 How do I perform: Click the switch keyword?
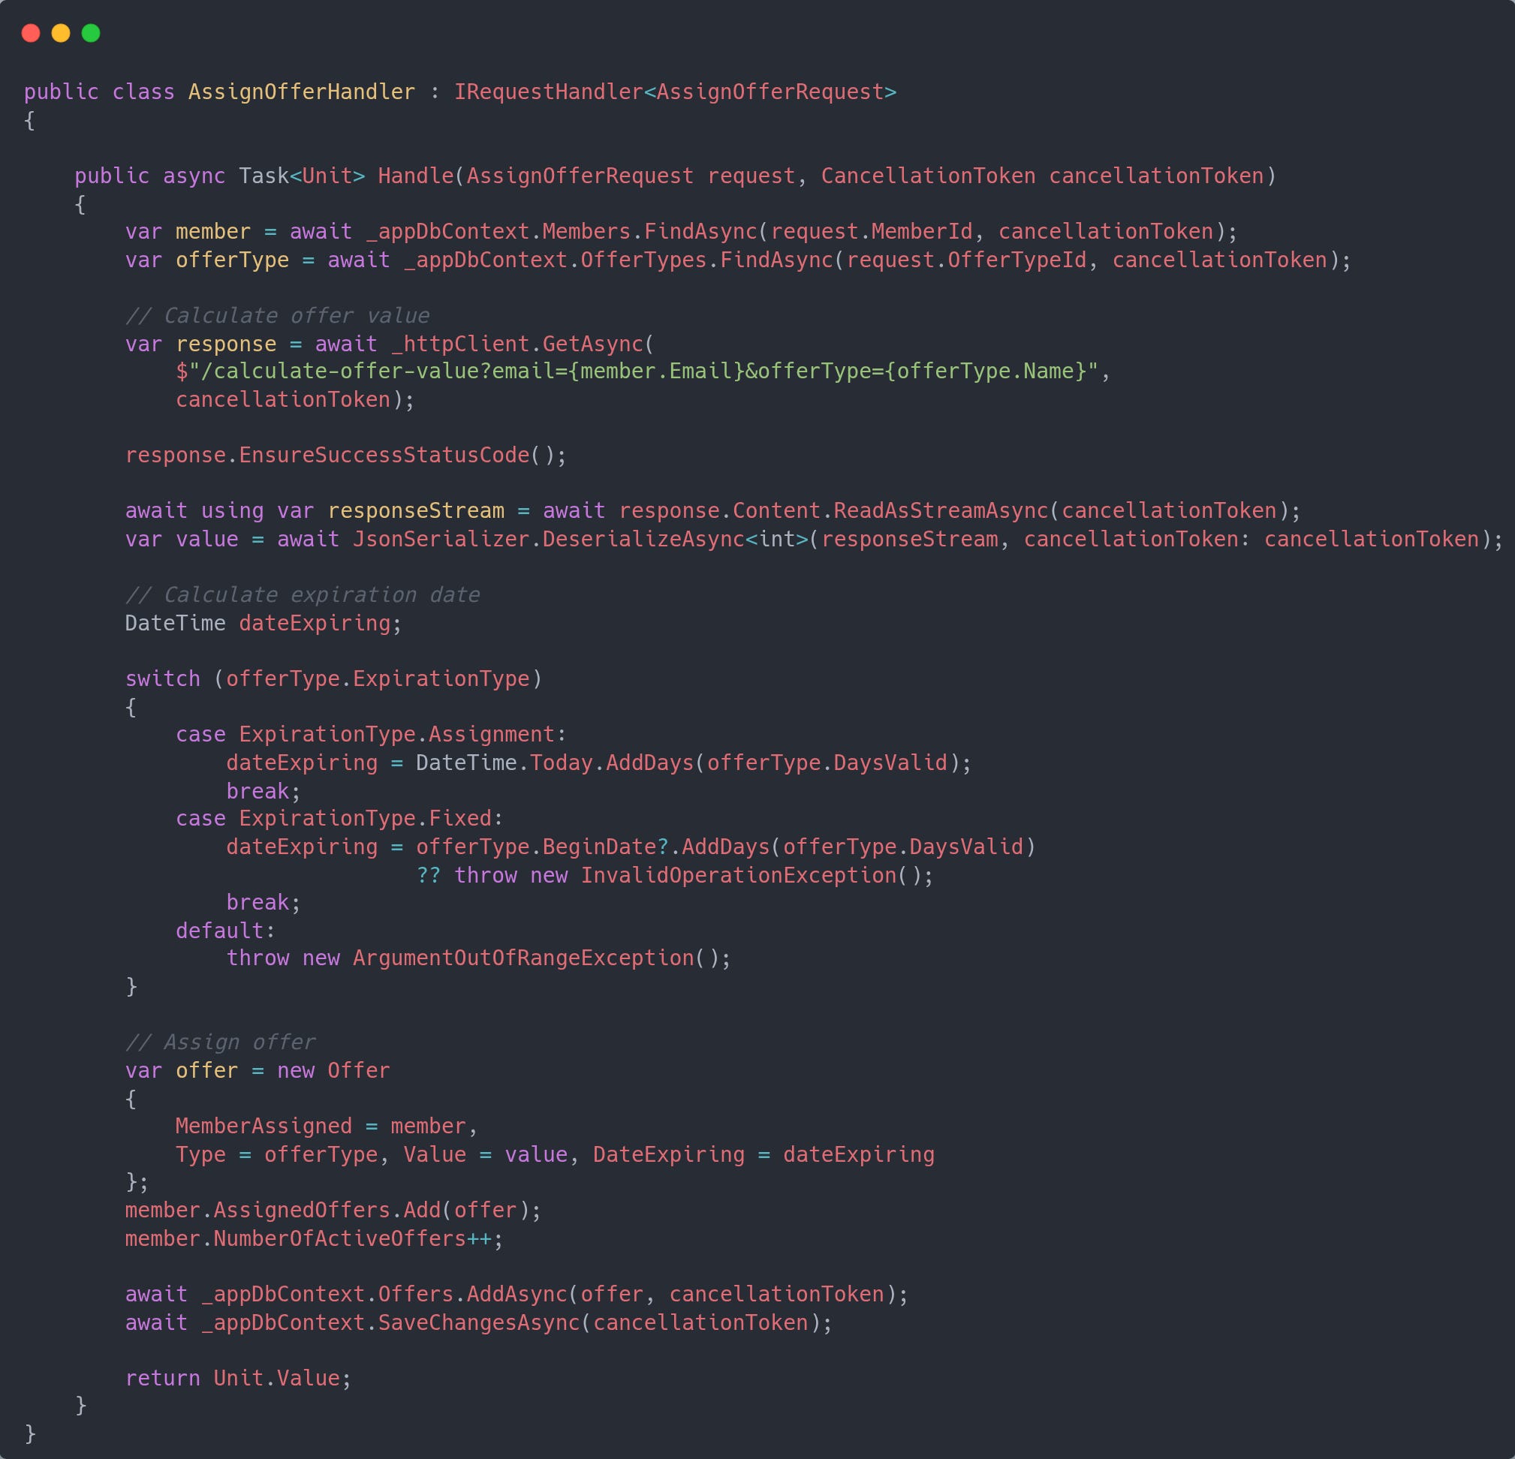coord(162,678)
